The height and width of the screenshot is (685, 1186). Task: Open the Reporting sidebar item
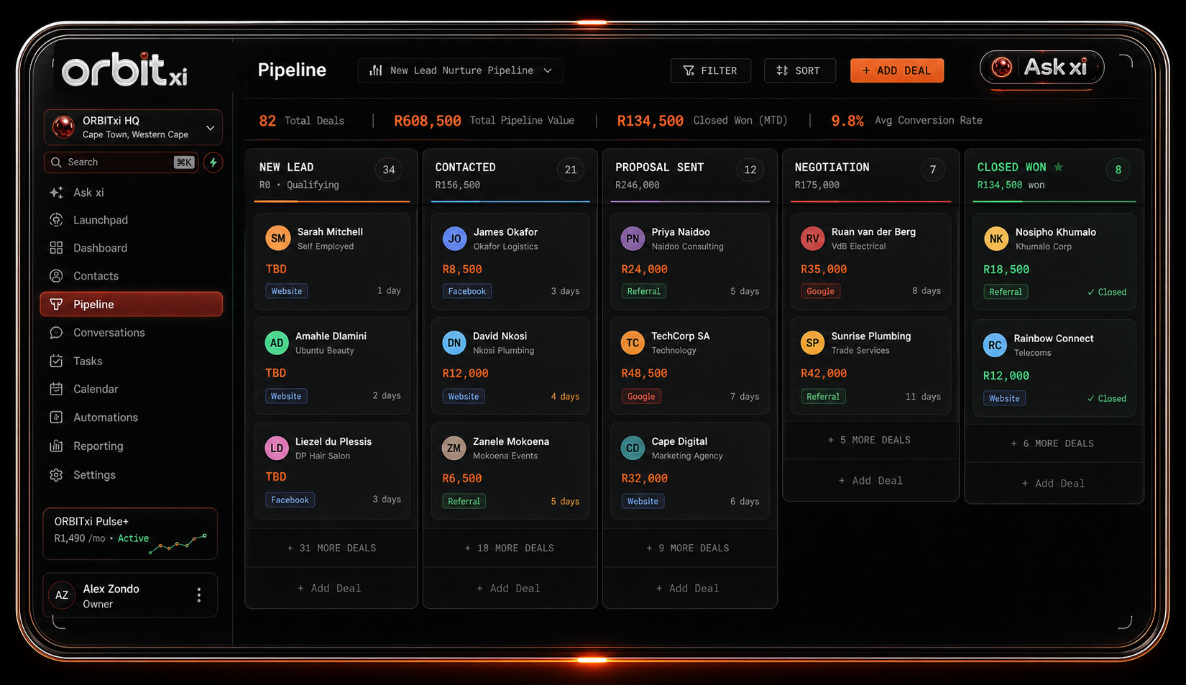click(131, 446)
